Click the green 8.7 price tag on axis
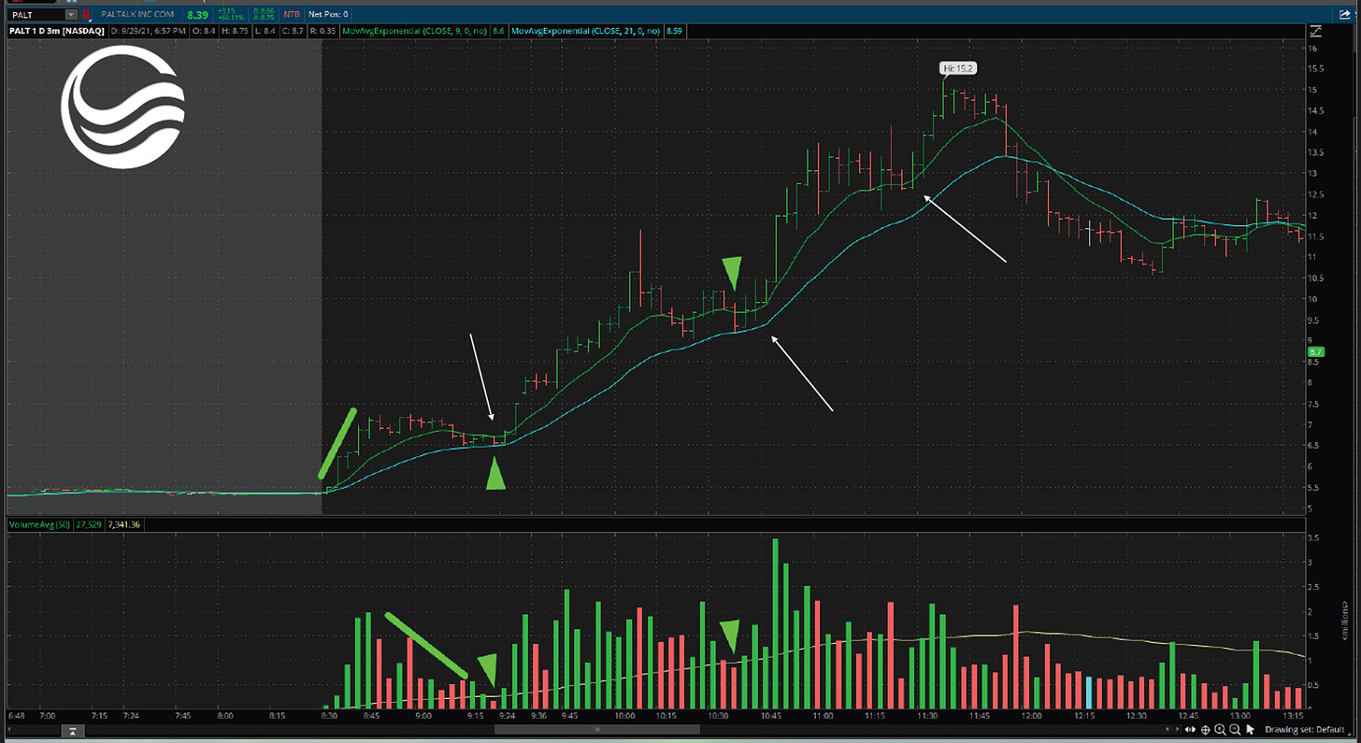Viewport: 1361px width, 743px height. pyautogui.click(x=1314, y=351)
